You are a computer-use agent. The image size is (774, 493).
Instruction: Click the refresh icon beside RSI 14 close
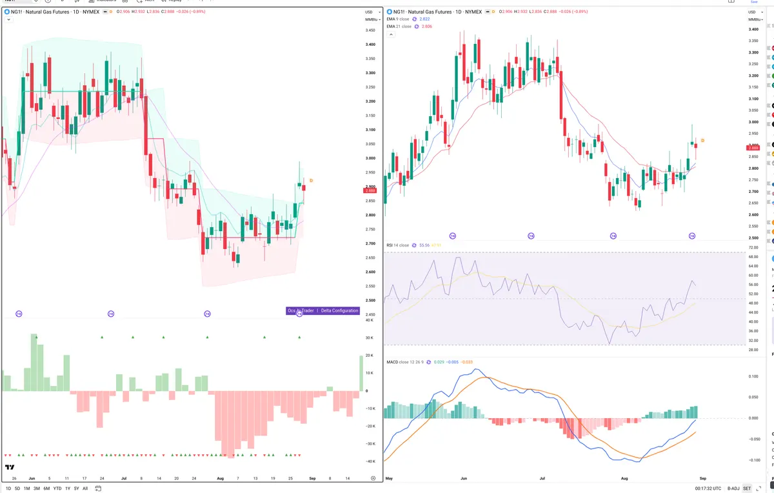point(414,245)
